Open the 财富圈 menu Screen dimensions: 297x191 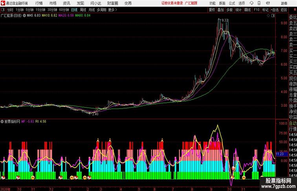click(x=112, y=3)
